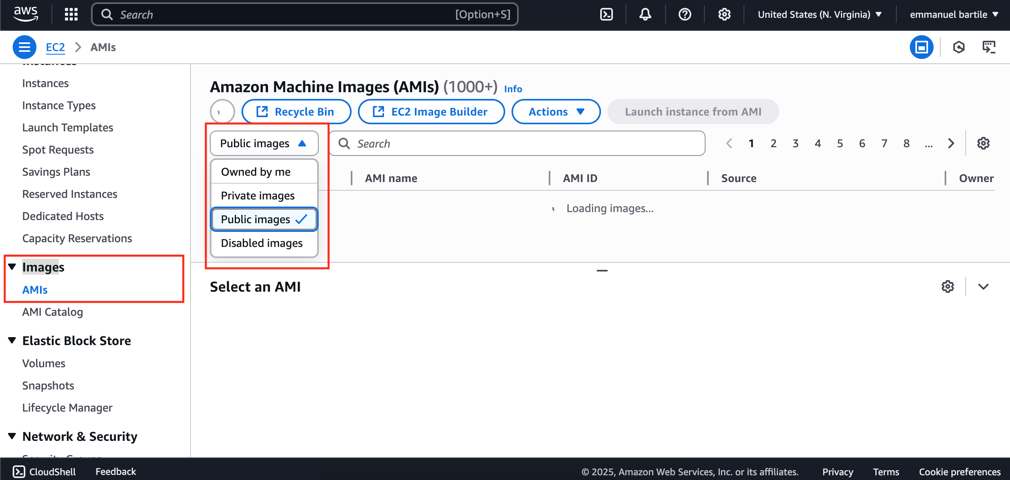
Task: Select Owned by me filter option
Action: pos(256,172)
